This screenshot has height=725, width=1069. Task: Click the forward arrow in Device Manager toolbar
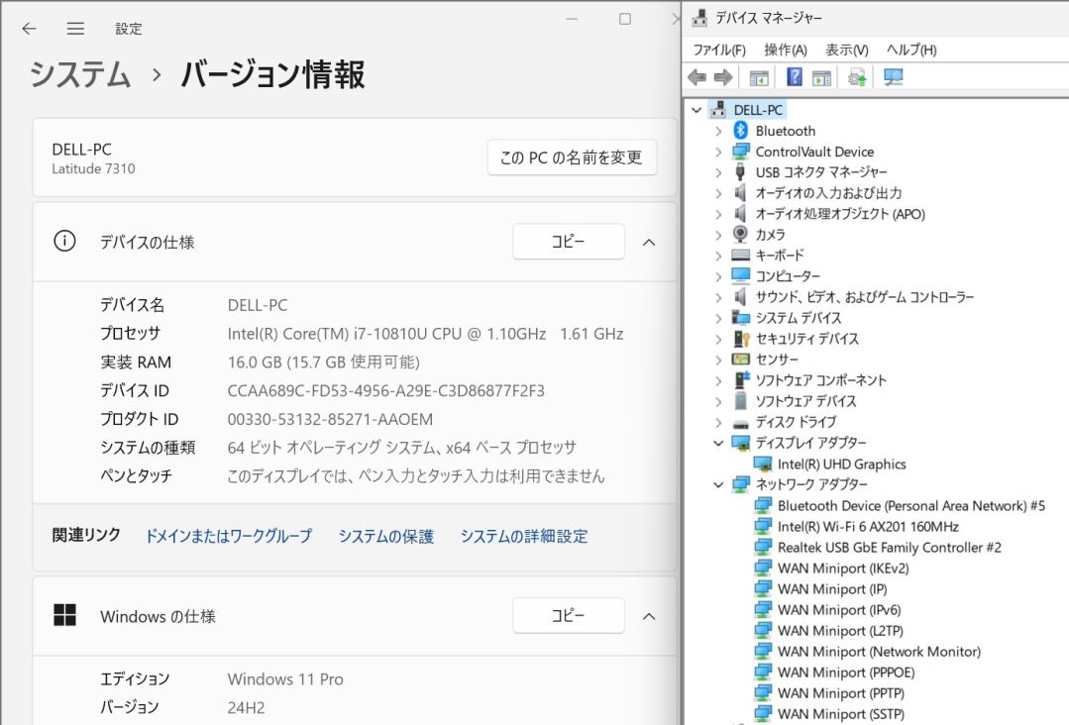pyautogui.click(x=722, y=77)
